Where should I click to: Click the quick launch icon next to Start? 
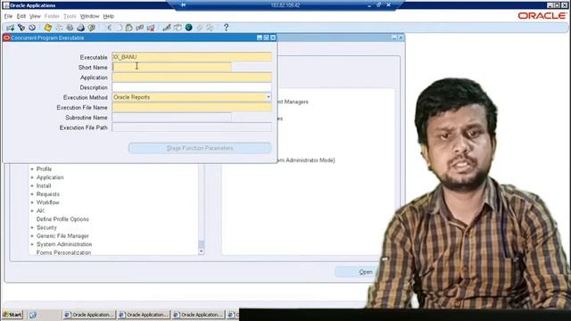pos(33,315)
